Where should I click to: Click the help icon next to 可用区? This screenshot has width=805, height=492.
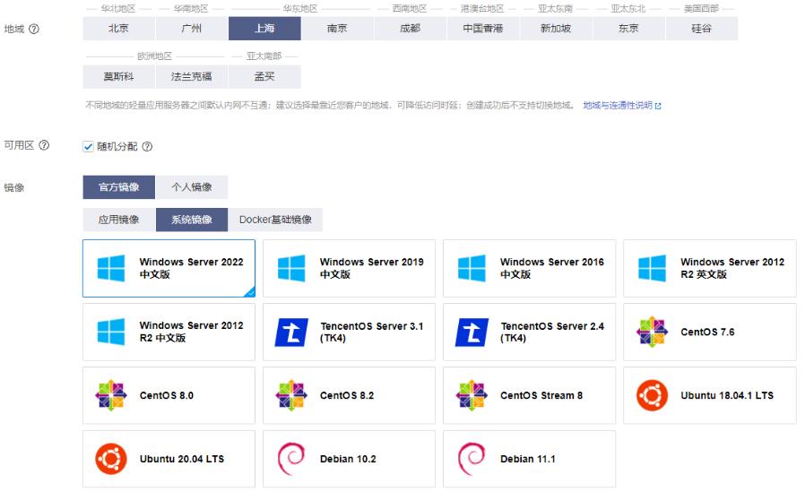[x=44, y=145]
